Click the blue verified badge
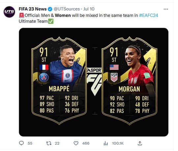The width and height of the screenshot is (178, 151). pos(50,9)
